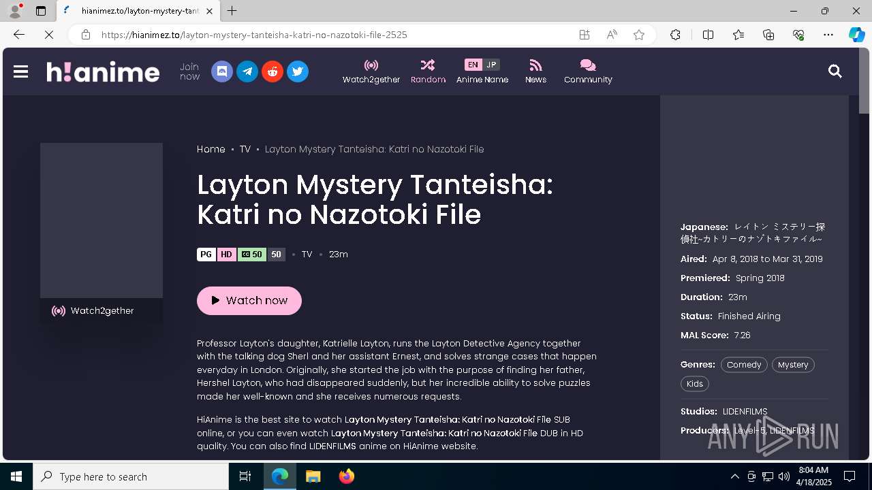
Task: Open the Twitter join link
Action: (298, 71)
